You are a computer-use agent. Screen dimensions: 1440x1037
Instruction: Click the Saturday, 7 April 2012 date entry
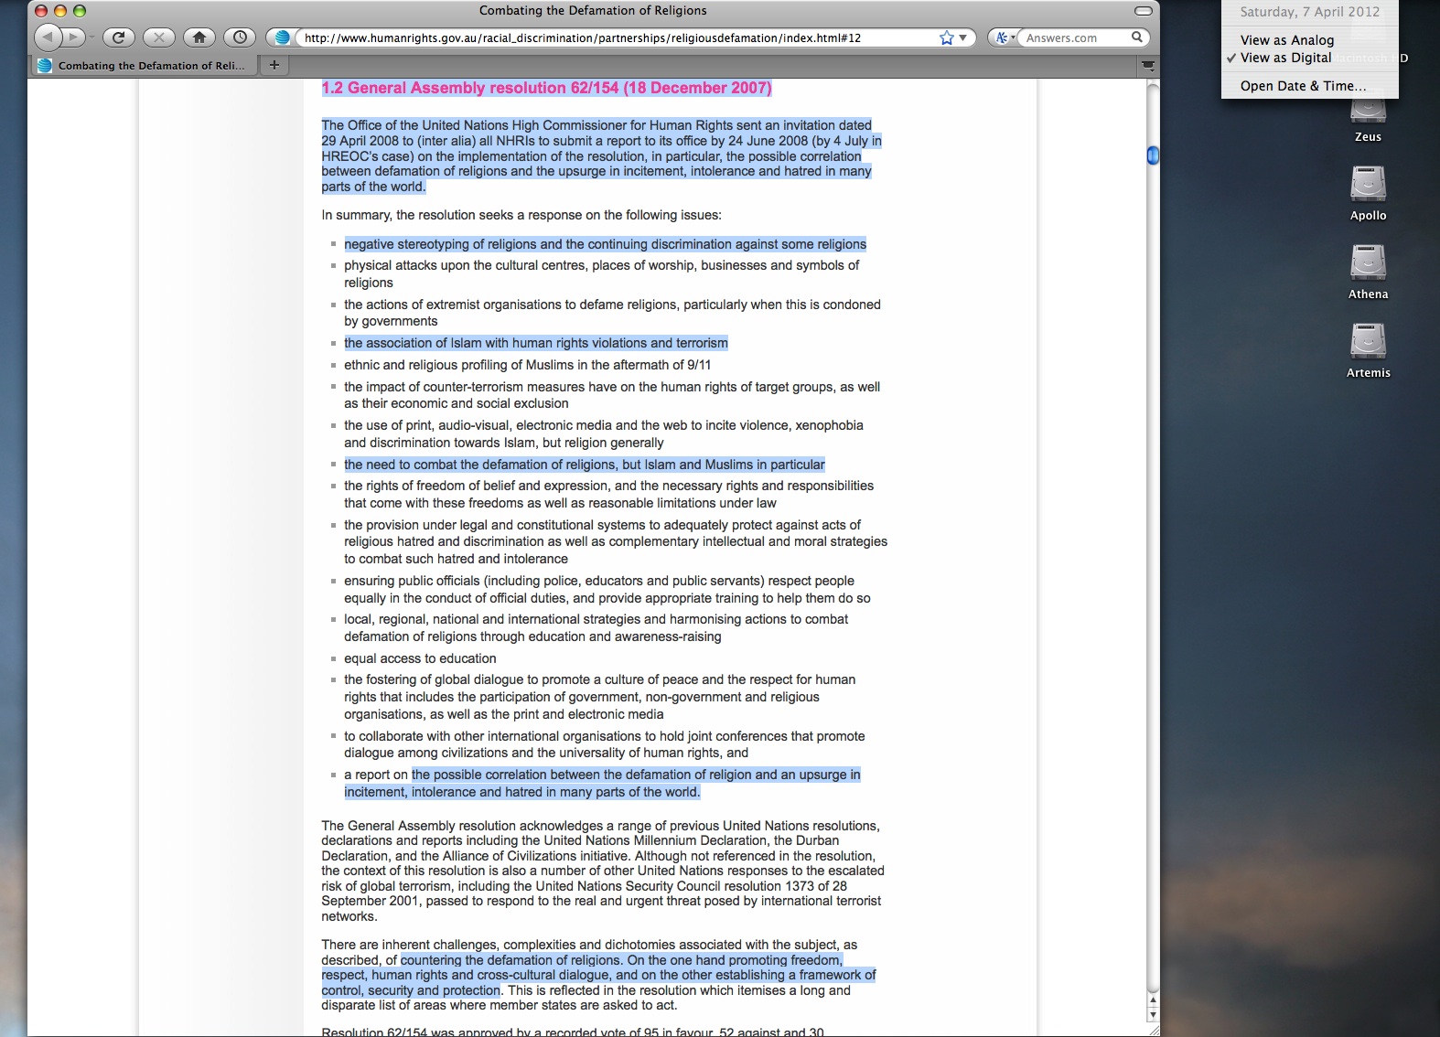coord(1309,12)
